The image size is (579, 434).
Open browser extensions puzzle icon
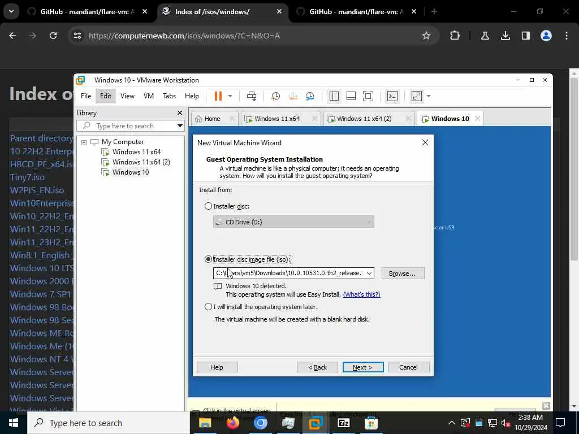tap(455, 36)
